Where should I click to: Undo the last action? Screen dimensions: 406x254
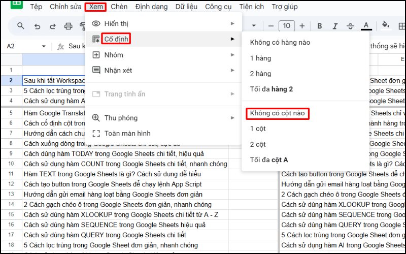pyautogui.click(x=37, y=26)
